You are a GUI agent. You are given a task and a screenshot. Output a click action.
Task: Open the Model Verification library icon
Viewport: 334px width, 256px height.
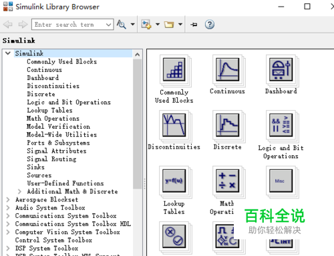[174, 237]
